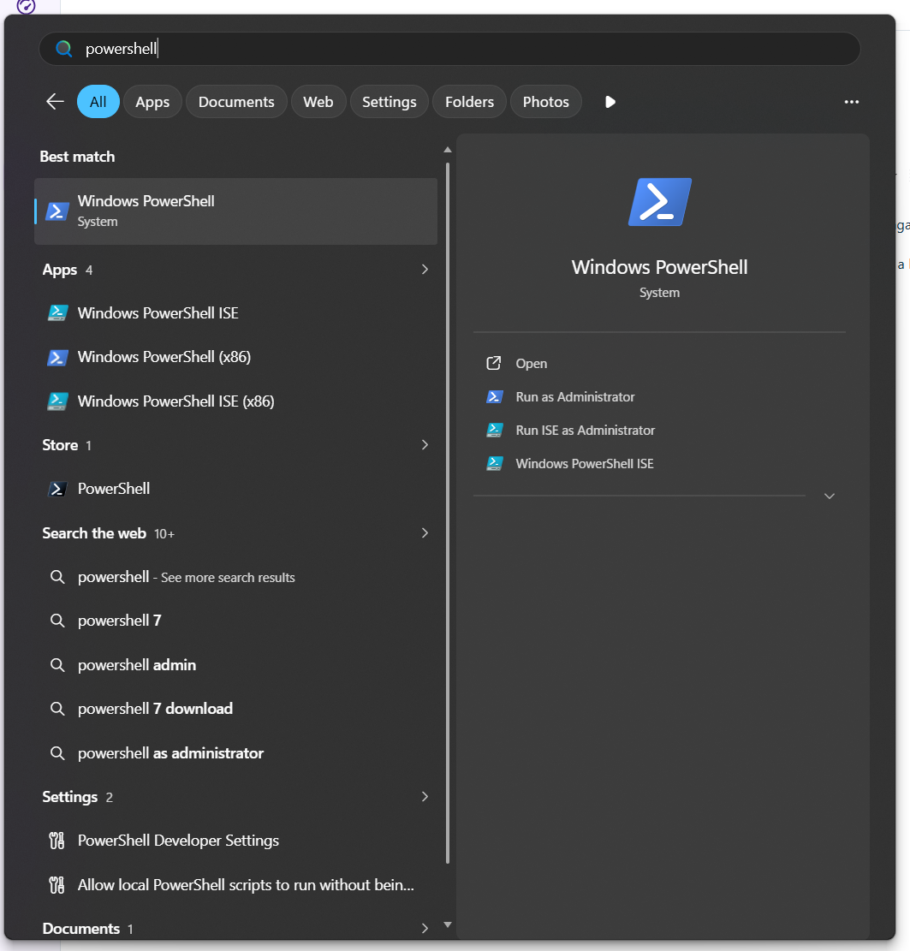
Task: Click search icon beside 'See more search results'
Action: coord(57,577)
